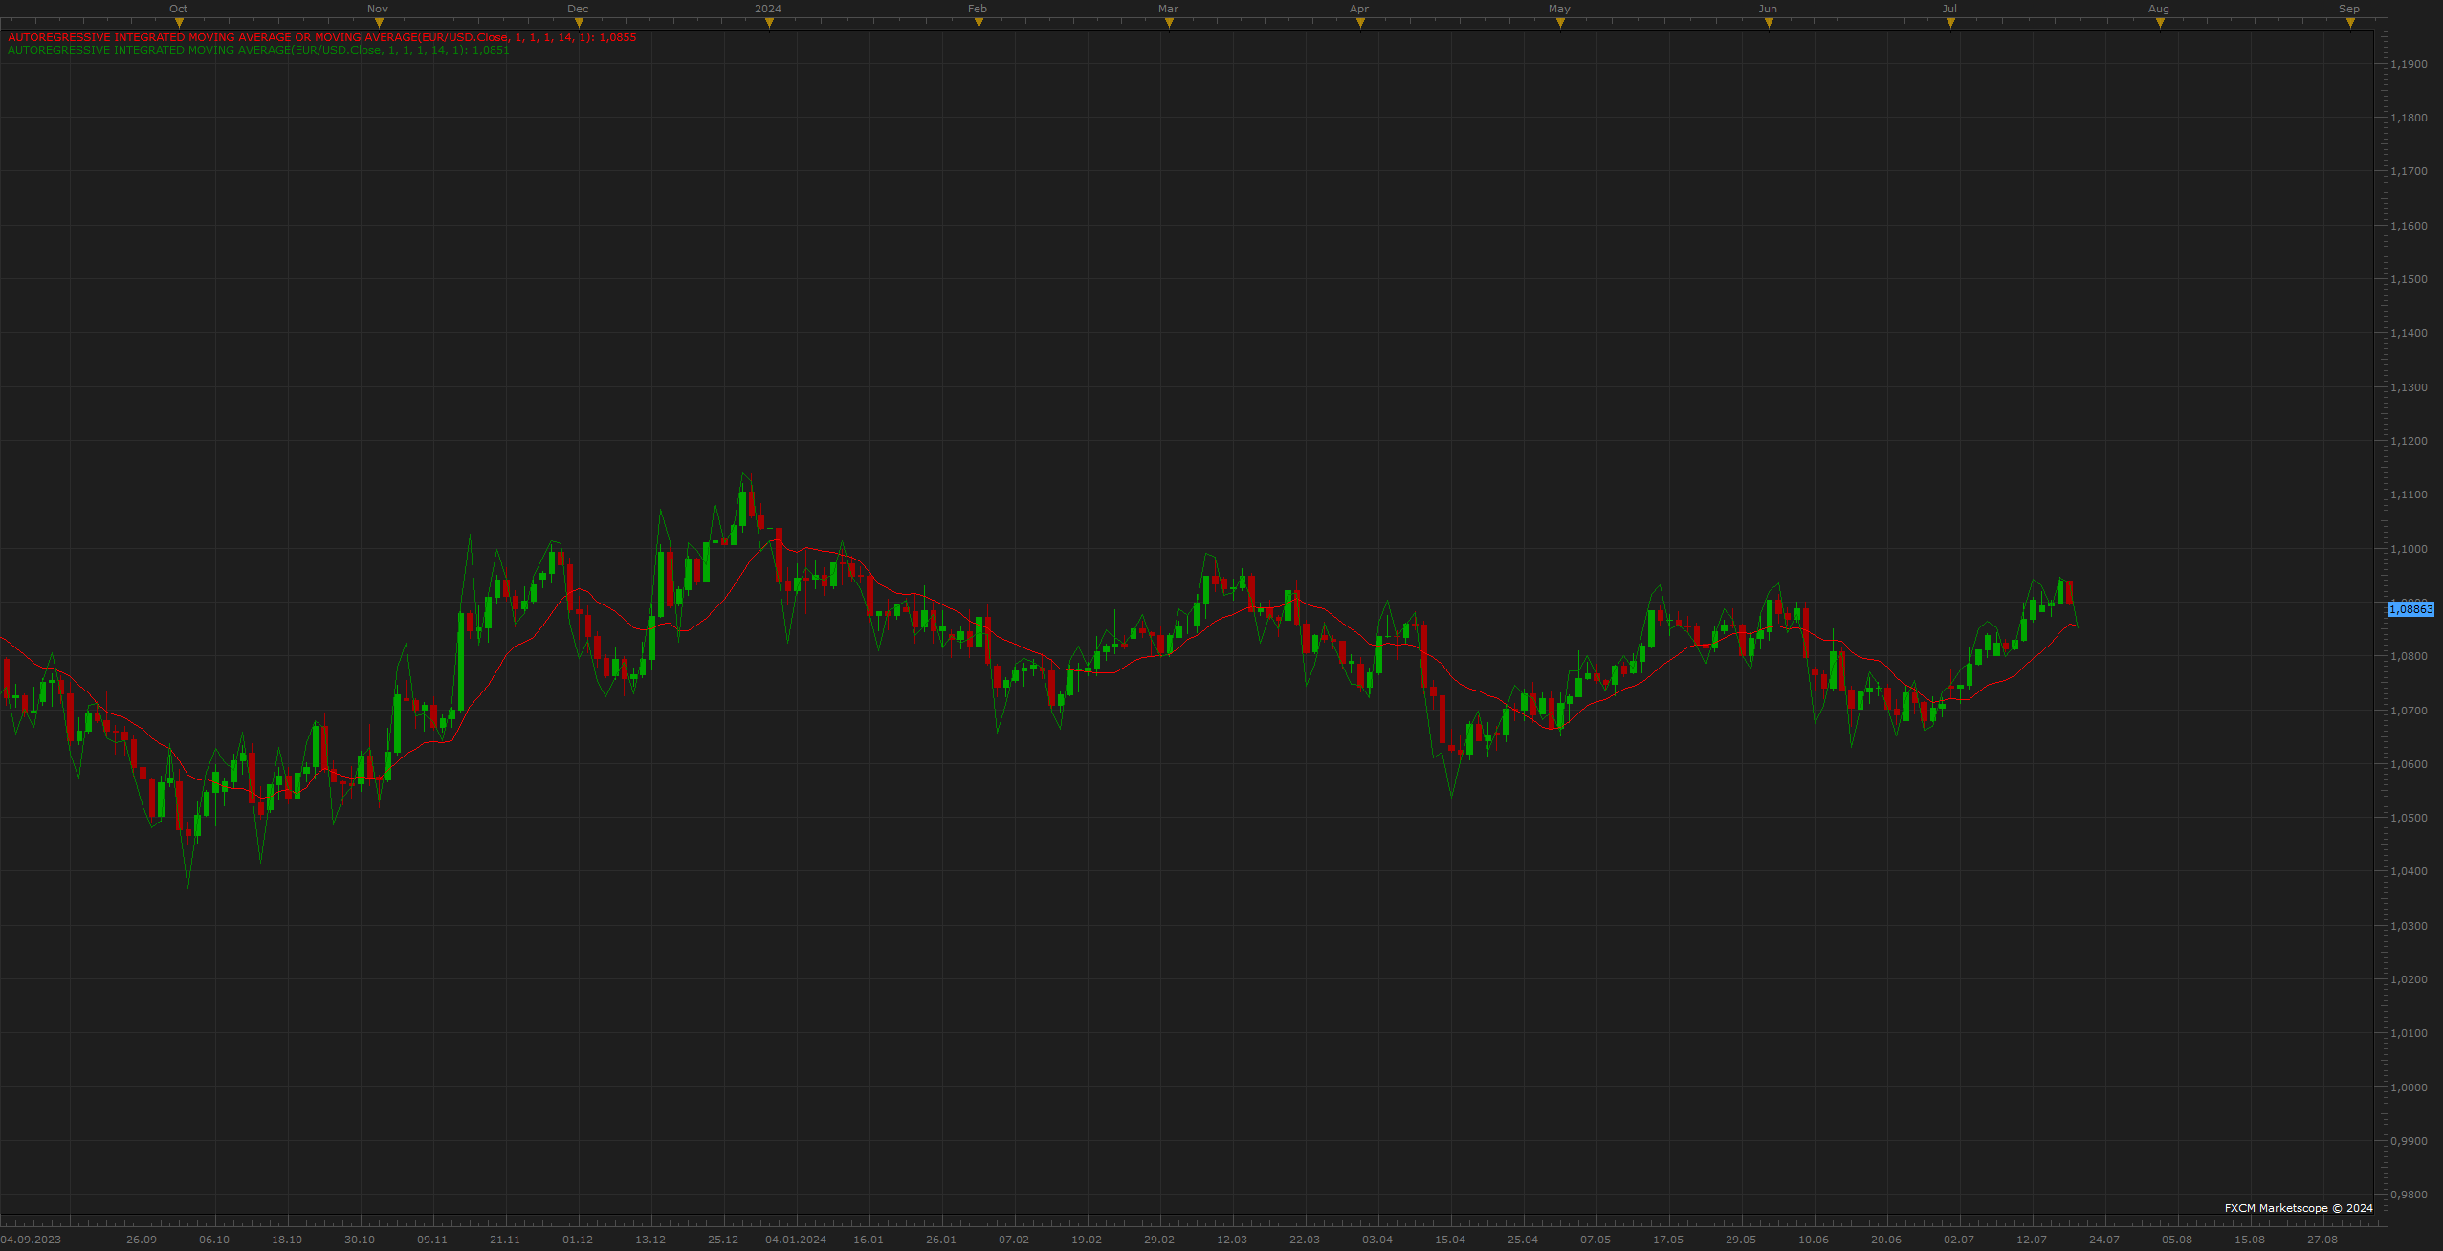Select the 2024 year marker triangle
The image size is (2443, 1251).
[x=769, y=23]
